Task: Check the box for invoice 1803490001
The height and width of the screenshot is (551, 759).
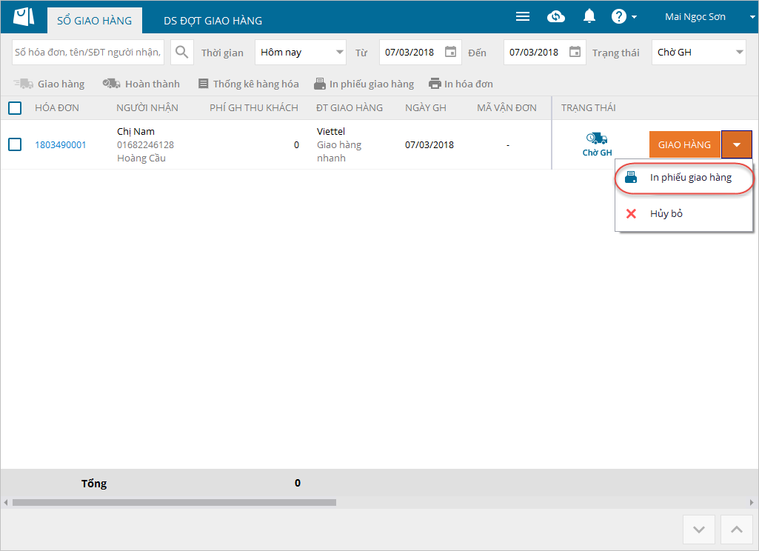Action: pyautogui.click(x=15, y=144)
